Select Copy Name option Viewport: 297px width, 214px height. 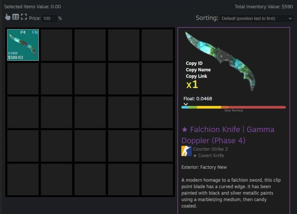click(198, 70)
